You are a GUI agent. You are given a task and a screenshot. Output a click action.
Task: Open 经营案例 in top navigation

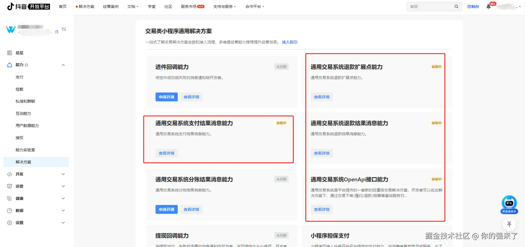coord(111,7)
